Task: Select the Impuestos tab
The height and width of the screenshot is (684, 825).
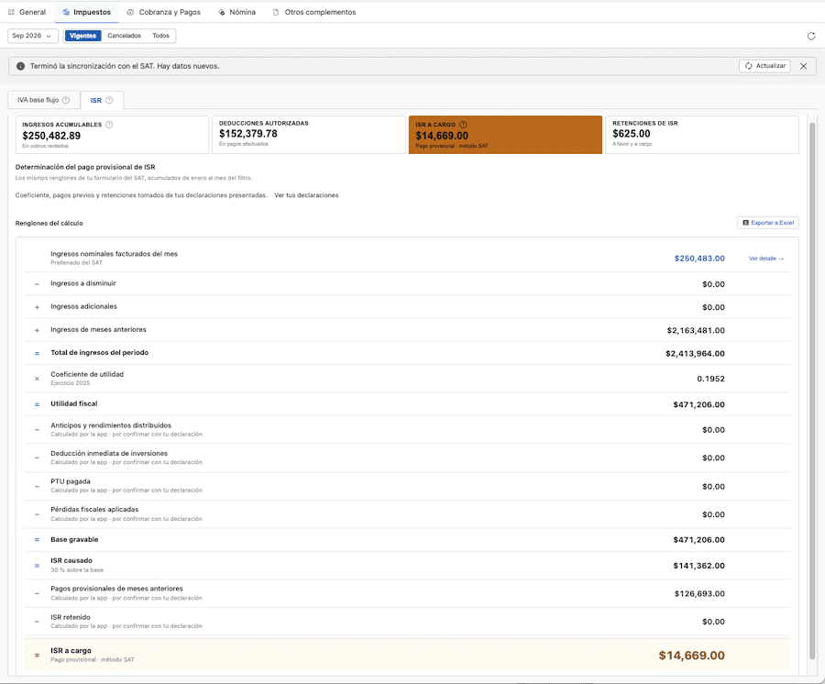Action: pyautogui.click(x=86, y=12)
